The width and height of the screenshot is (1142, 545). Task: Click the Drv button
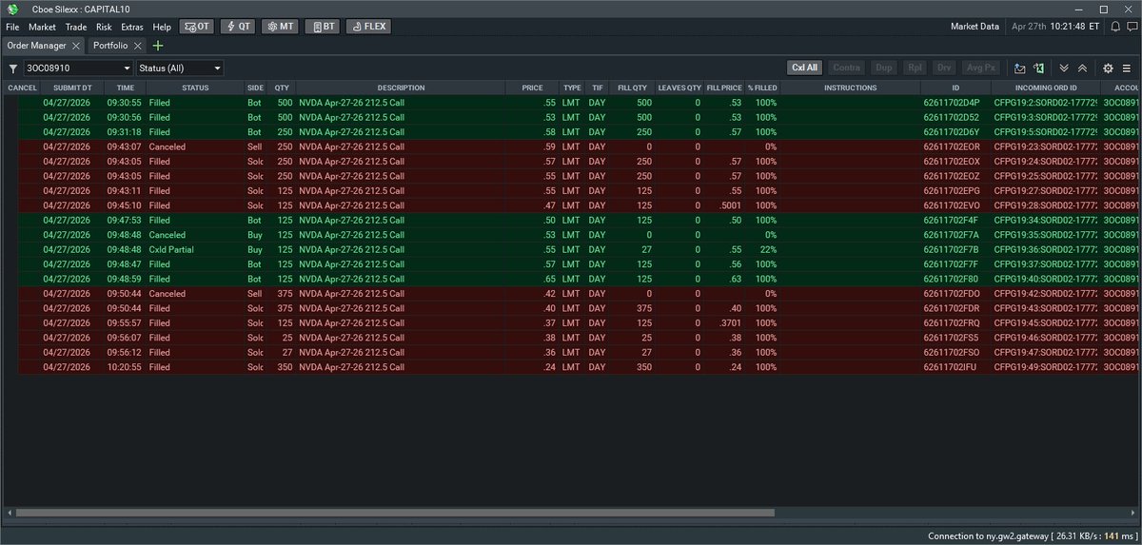[x=944, y=68]
